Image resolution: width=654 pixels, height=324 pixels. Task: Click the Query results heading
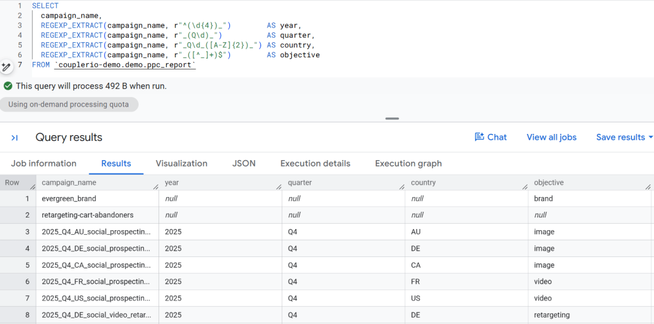pos(69,137)
